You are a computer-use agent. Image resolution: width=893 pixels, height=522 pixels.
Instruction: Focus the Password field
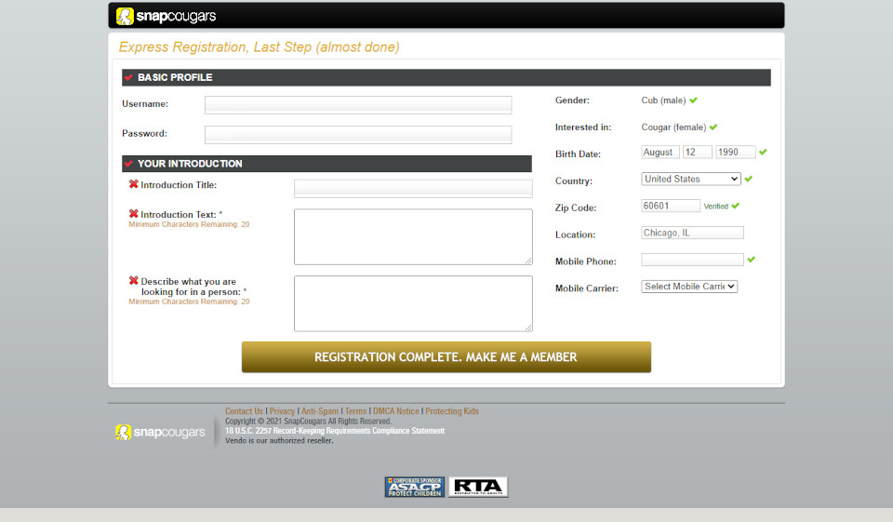[358, 134]
